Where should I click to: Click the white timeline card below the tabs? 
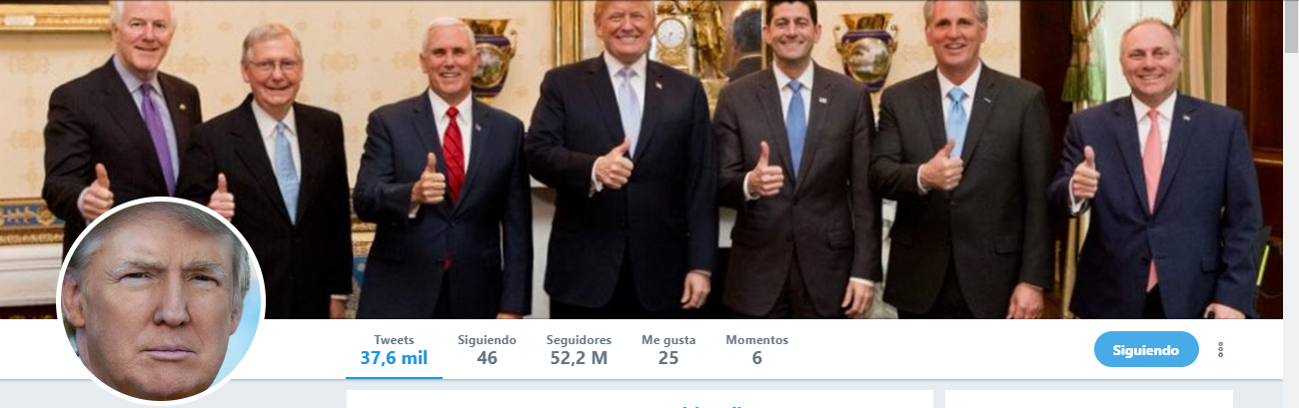640,399
